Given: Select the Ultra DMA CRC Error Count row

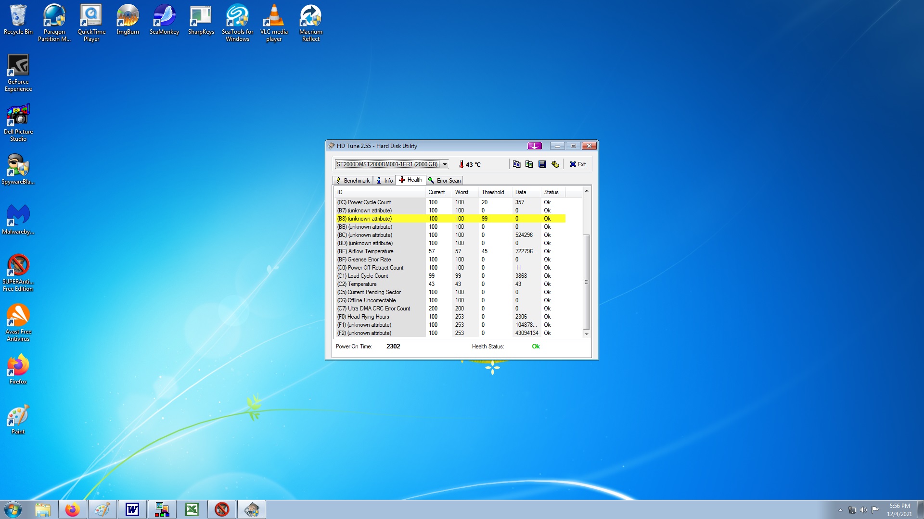Looking at the screenshot, I should click(x=450, y=309).
